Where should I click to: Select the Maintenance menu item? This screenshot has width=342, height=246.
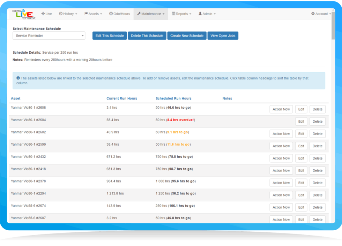point(150,14)
